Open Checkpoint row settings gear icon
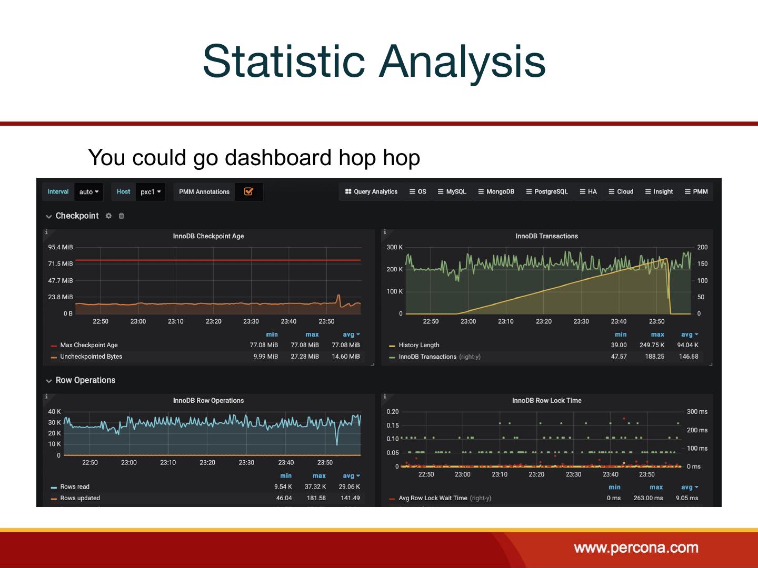Image resolution: width=758 pixels, height=568 pixels. pyautogui.click(x=108, y=216)
